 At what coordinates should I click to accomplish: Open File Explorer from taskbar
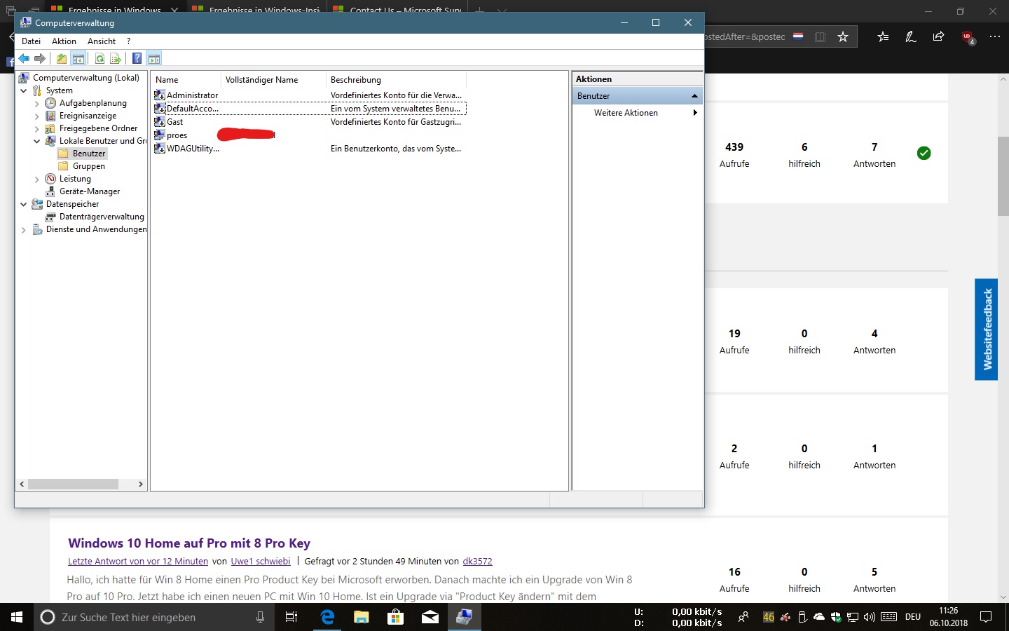(x=361, y=617)
